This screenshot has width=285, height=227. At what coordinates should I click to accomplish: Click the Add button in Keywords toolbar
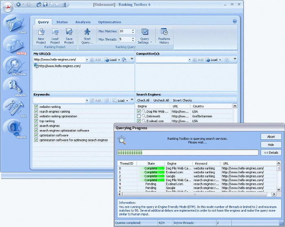click(95, 100)
